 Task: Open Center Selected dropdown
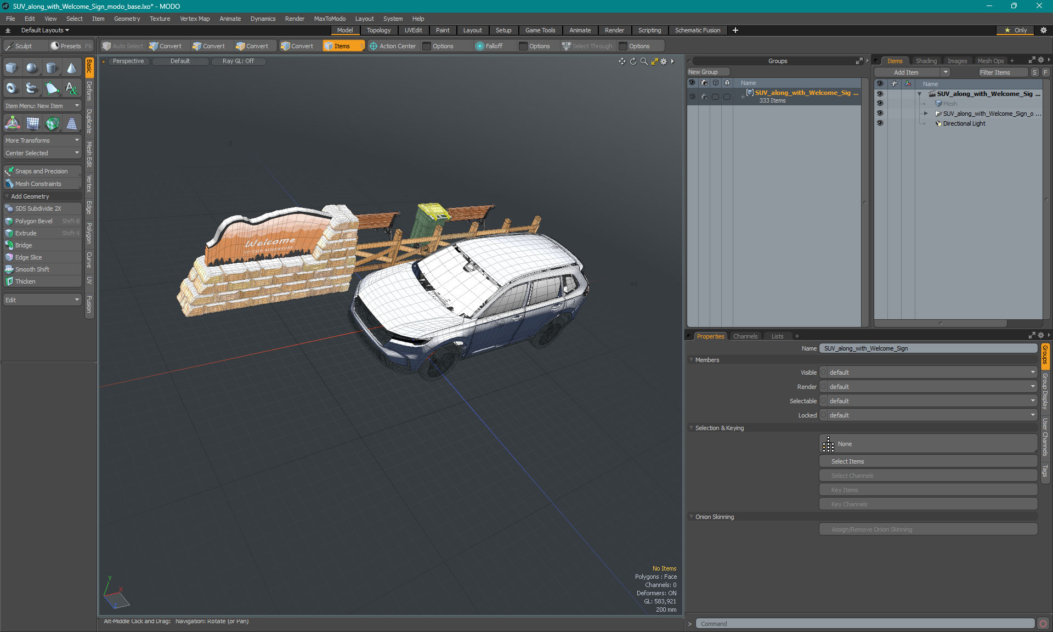tap(42, 153)
